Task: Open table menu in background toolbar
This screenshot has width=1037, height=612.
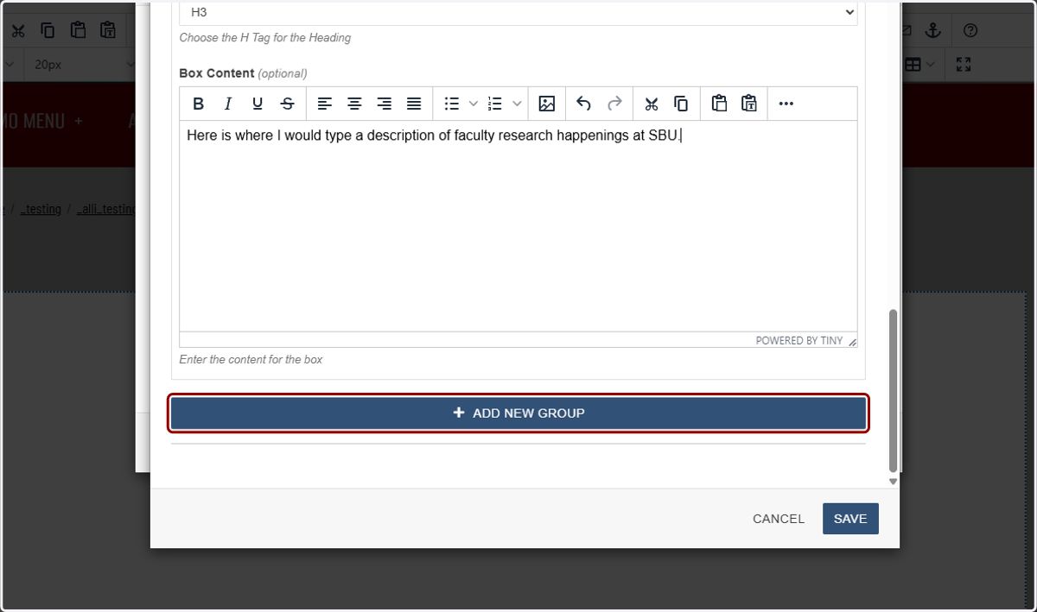Action: [919, 65]
